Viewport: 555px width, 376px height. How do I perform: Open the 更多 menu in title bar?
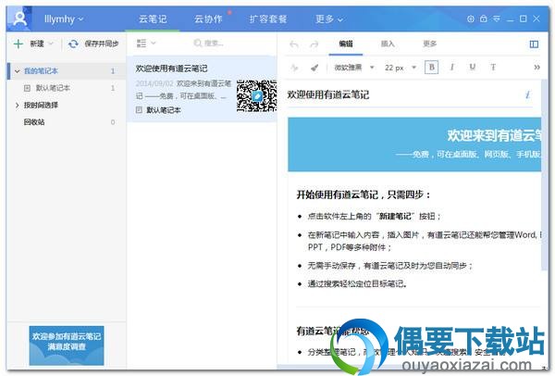pyautogui.click(x=328, y=19)
